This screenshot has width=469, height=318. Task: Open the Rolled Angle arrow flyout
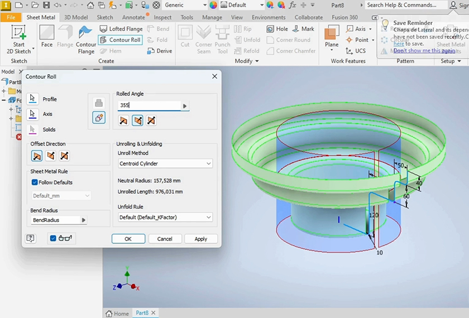185,106
